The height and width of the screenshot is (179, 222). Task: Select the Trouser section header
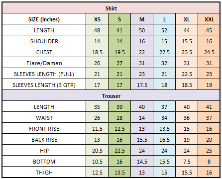pyautogui.click(x=111, y=96)
